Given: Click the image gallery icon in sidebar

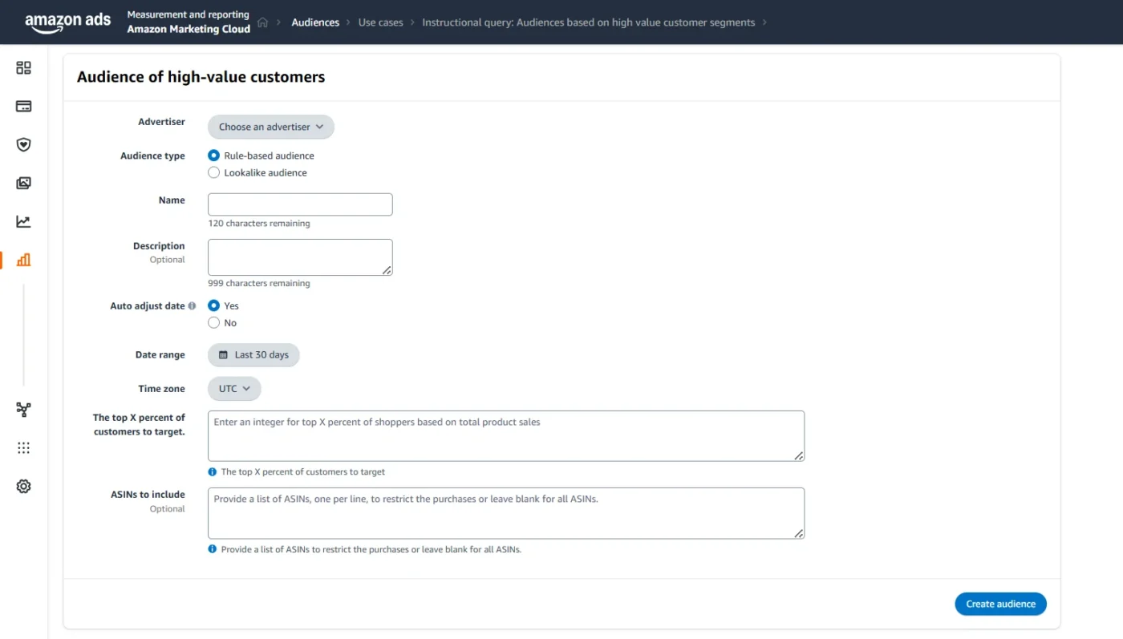Looking at the screenshot, I should 23,184.
